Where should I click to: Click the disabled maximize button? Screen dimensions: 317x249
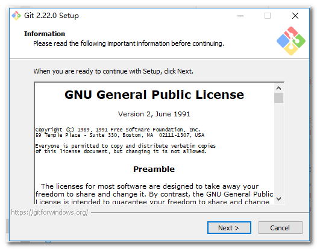[x=268, y=16]
